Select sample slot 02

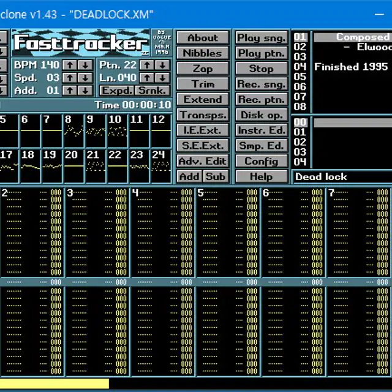click(300, 142)
